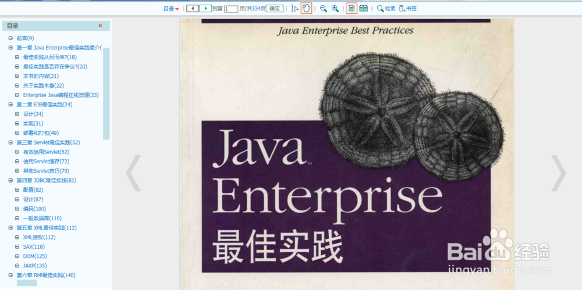The image size is (582, 290).
Task: Collapse the 第二章 EJB最佳实践 node icon
Action: (x=10, y=105)
